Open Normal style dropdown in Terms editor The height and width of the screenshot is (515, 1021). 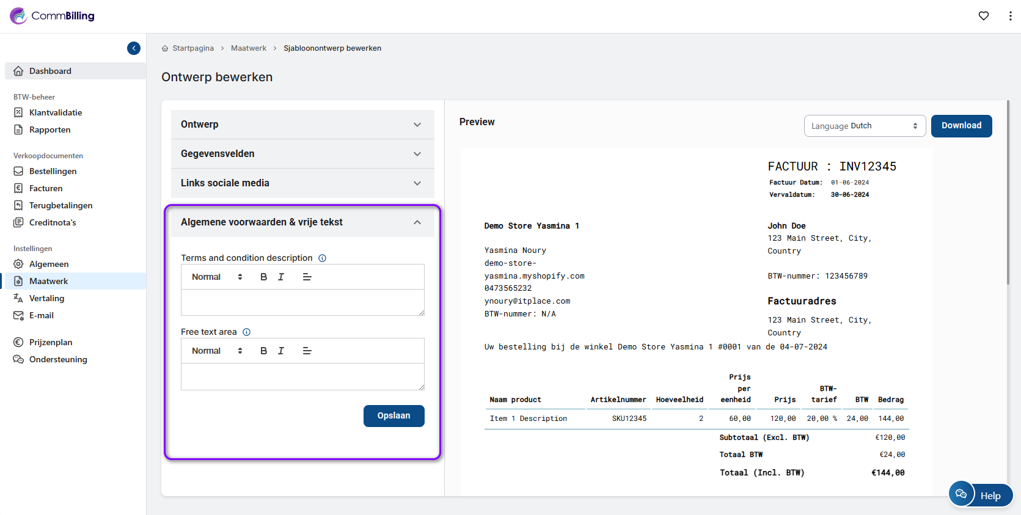coord(217,277)
